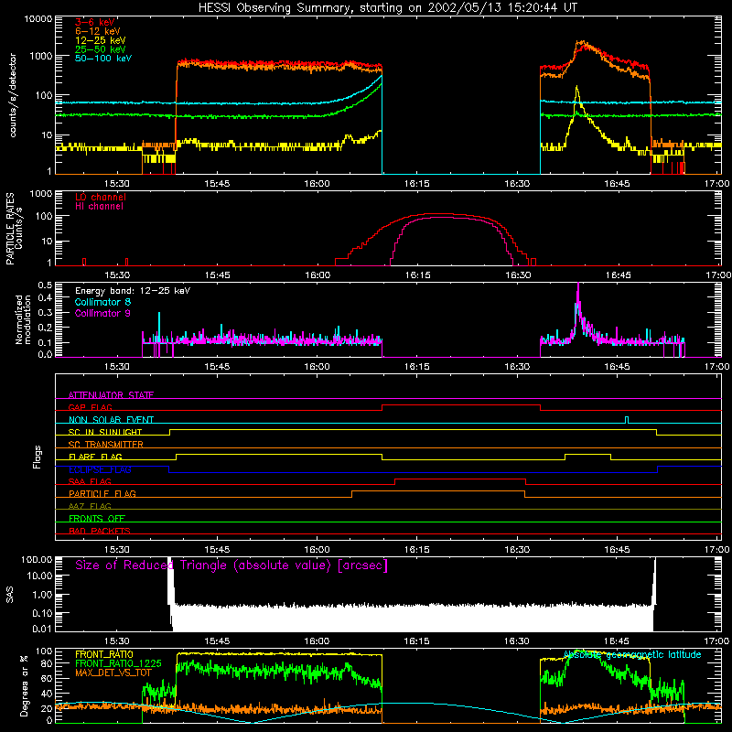732x732 pixels.
Task: Click the Normalized modulation axis title
Action: click(24, 319)
